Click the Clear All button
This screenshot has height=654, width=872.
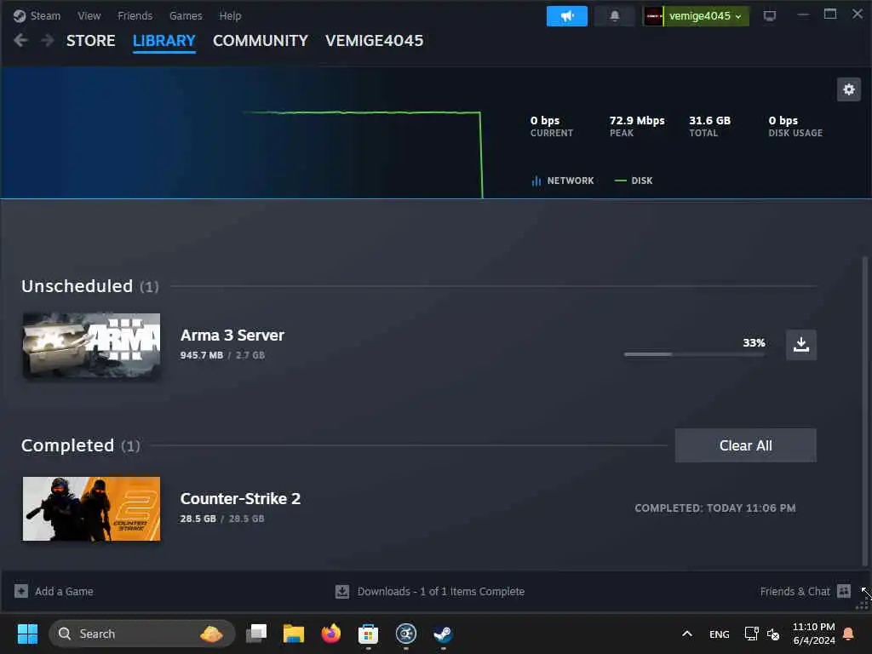745,445
